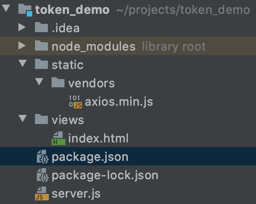Click the axios.min.js JS file icon
Image resolution: width=256 pixels, height=204 pixels.
pos(76,102)
